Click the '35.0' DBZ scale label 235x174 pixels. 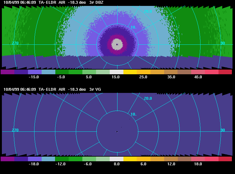tap(171, 77)
